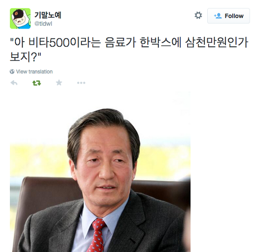Image resolution: width=264 pixels, height=252 pixels.
Task: Click the red tie in the photo
Action: pyautogui.click(x=96, y=235)
